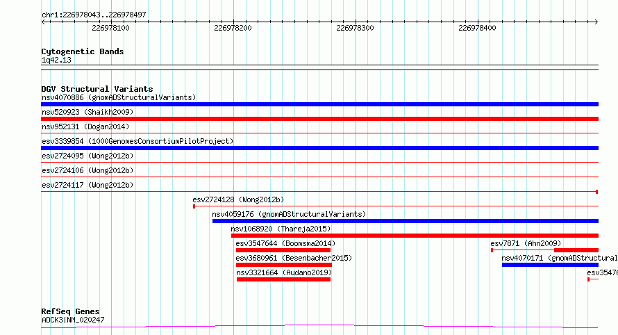Open nsv1068920 (Thareja2015) variant label
Image resolution: width=618 pixels, height=335 pixels.
(x=281, y=229)
